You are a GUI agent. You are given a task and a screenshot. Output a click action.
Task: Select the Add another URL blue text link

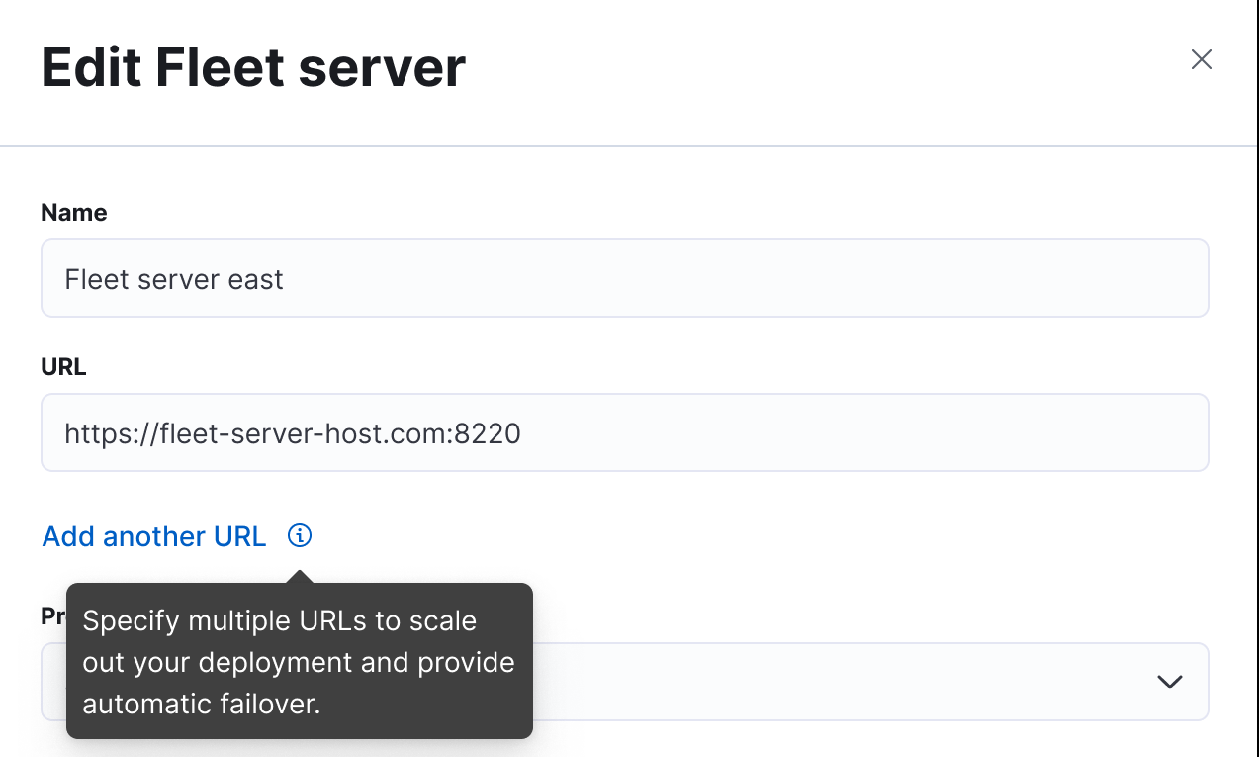(x=153, y=535)
